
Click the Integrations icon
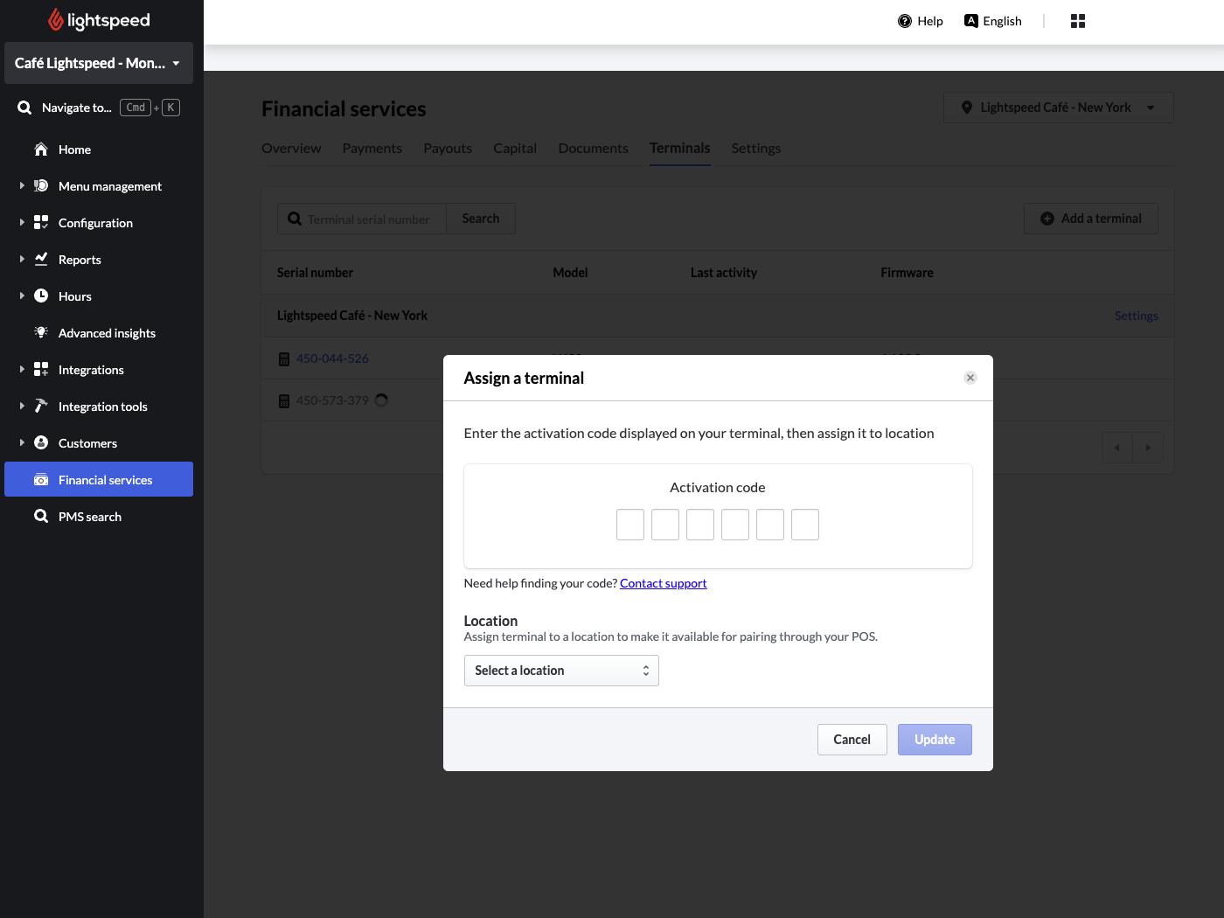[x=41, y=370]
